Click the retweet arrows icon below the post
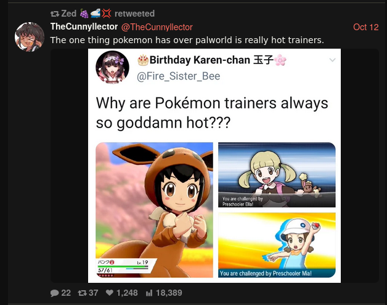Viewport: 387px width, 305px height. pos(82,293)
